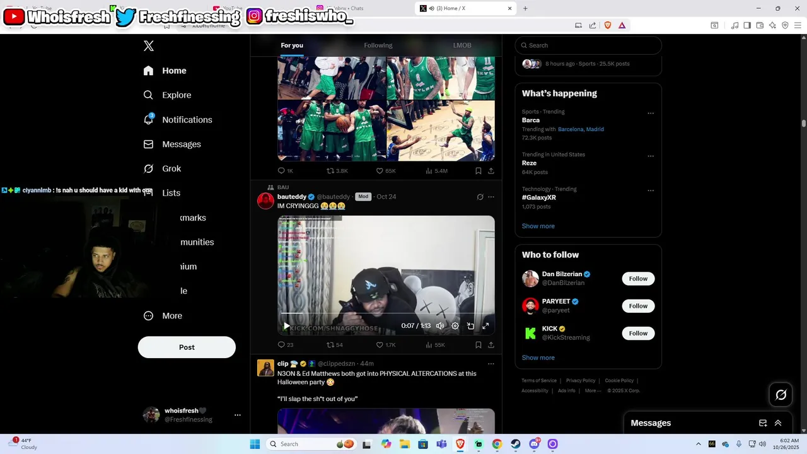Open the Leo AI toolbar icon
Image resolution: width=807 pixels, height=454 pixels.
click(x=772, y=25)
